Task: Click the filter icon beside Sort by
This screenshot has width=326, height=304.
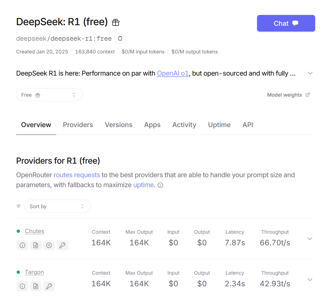Action: tap(19, 206)
